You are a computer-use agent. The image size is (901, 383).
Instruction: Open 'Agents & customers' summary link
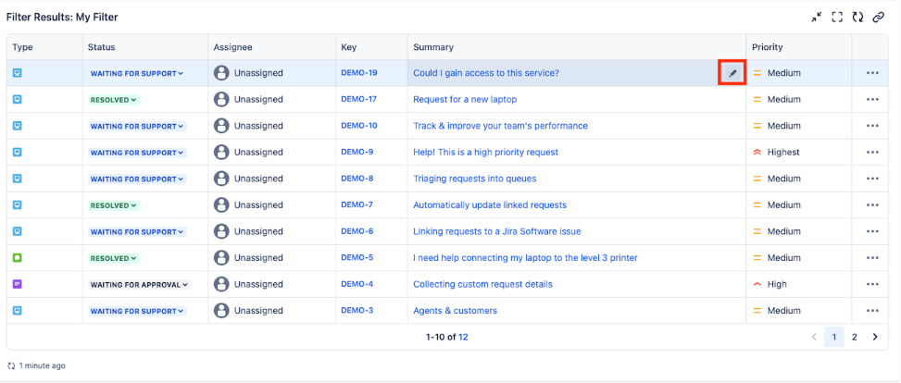[x=455, y=311]
